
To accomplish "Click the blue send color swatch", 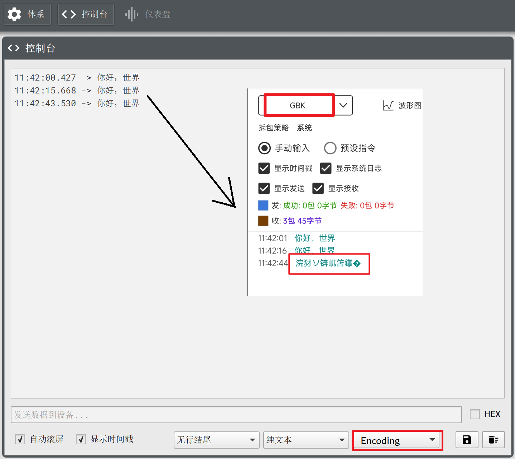I will click(x=263, y=205).
